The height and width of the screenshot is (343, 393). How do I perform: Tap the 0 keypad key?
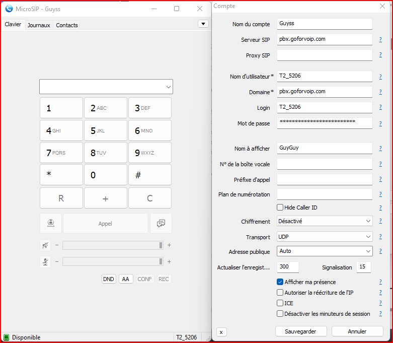tap(106, 175)
